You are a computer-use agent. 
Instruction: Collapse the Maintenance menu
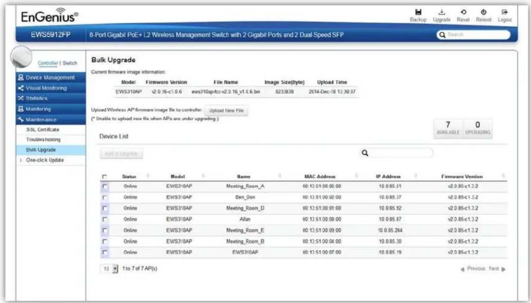pyautogui.click(x=51, y=119)
